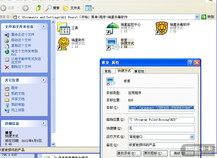Click 重命名这个文件 link

[x=23, y=35]
